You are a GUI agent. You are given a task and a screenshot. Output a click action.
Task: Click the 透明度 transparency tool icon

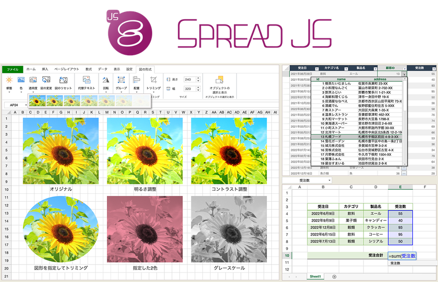tap(33, 80)
